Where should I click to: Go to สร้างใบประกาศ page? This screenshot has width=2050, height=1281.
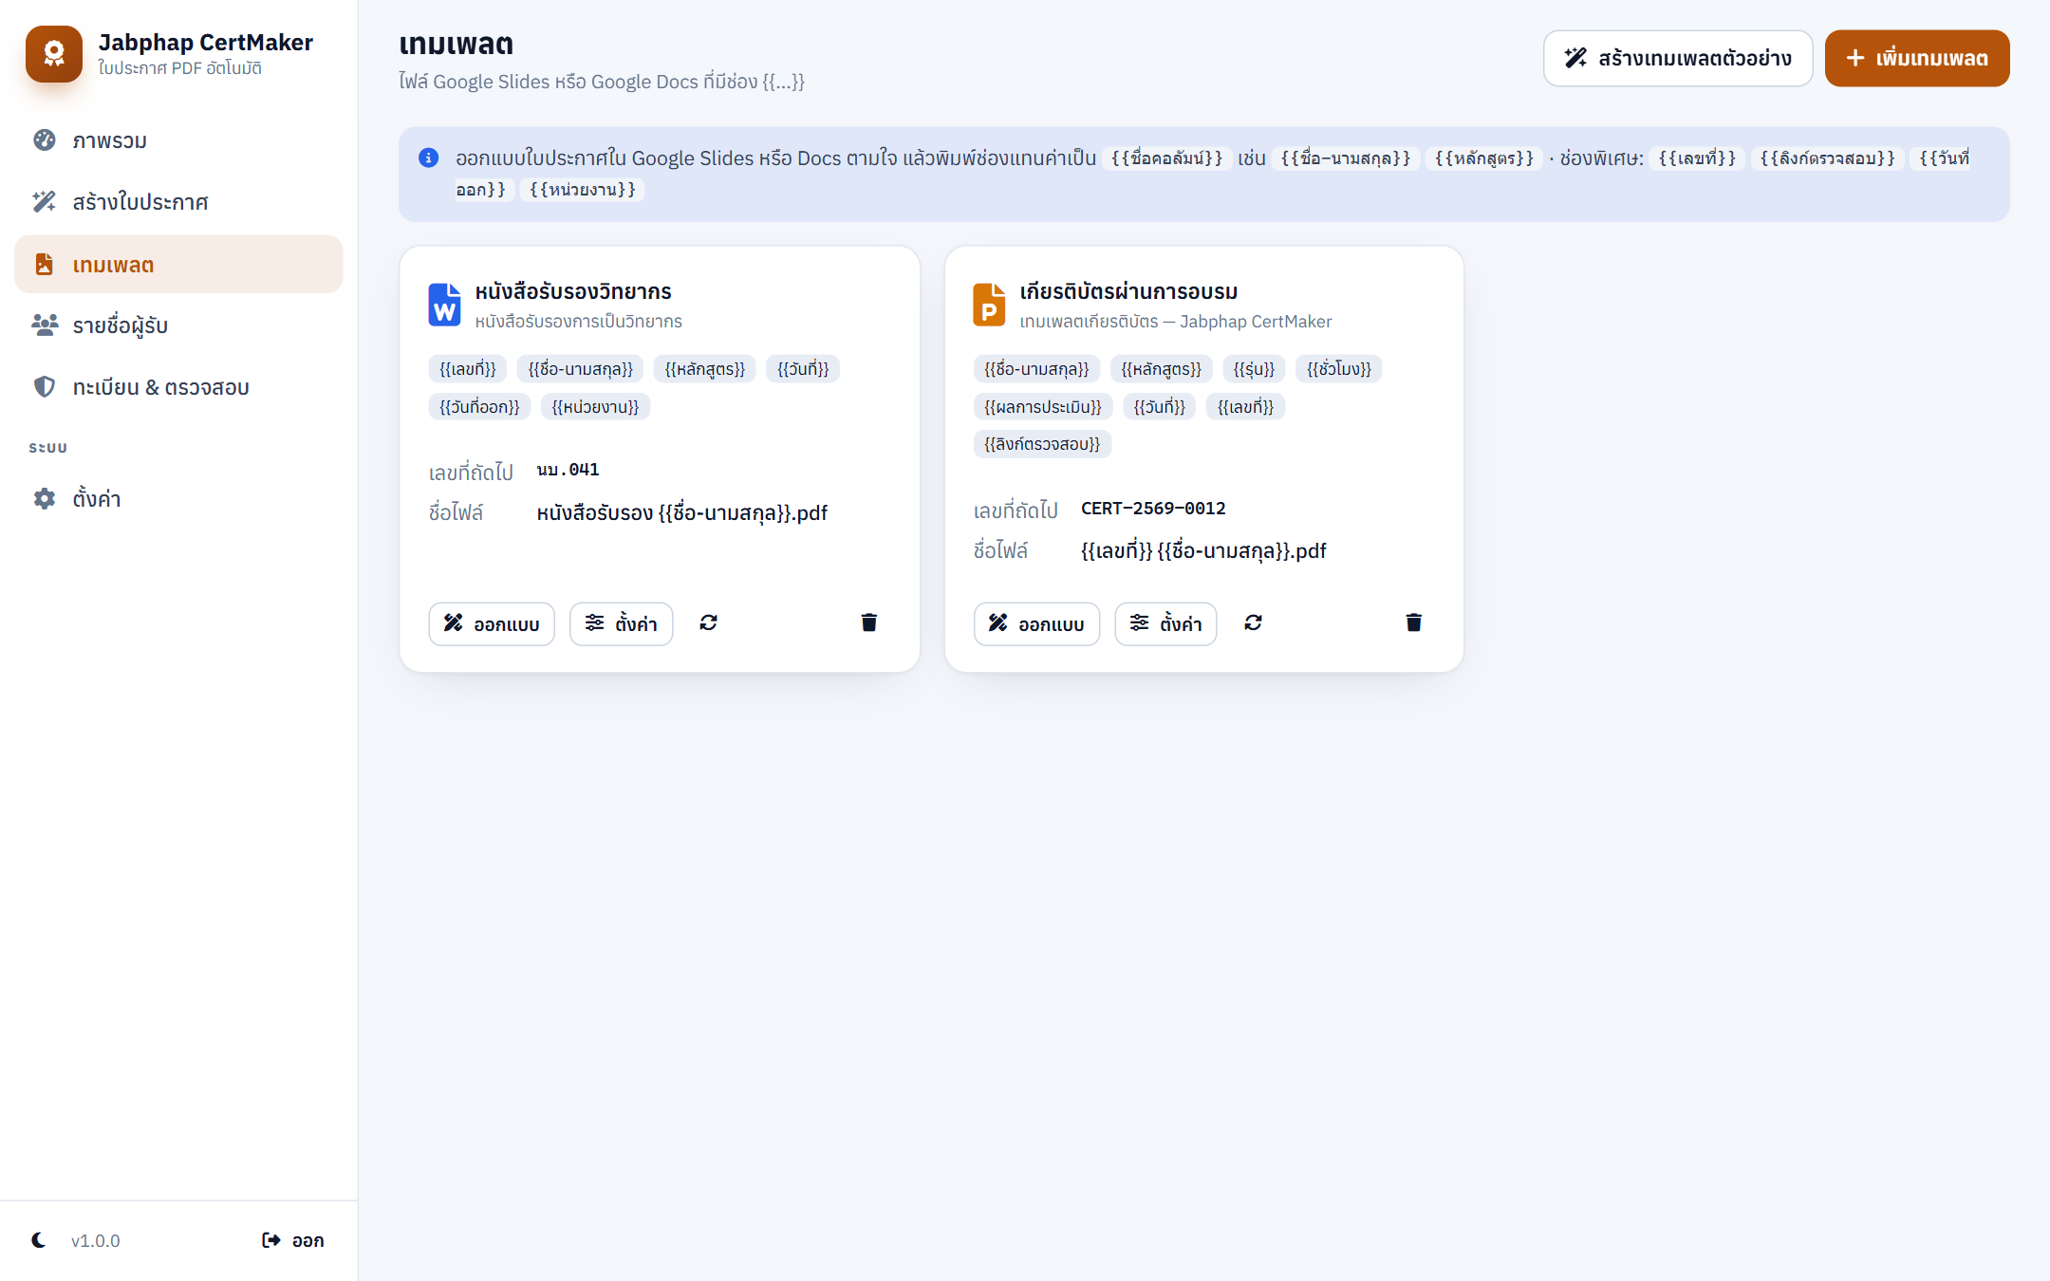[178, 202]
